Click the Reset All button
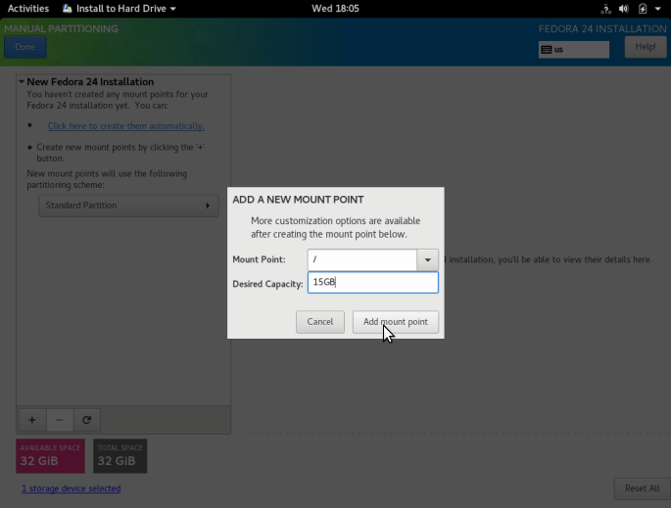The image size is (671, 508). click(642, 488)
